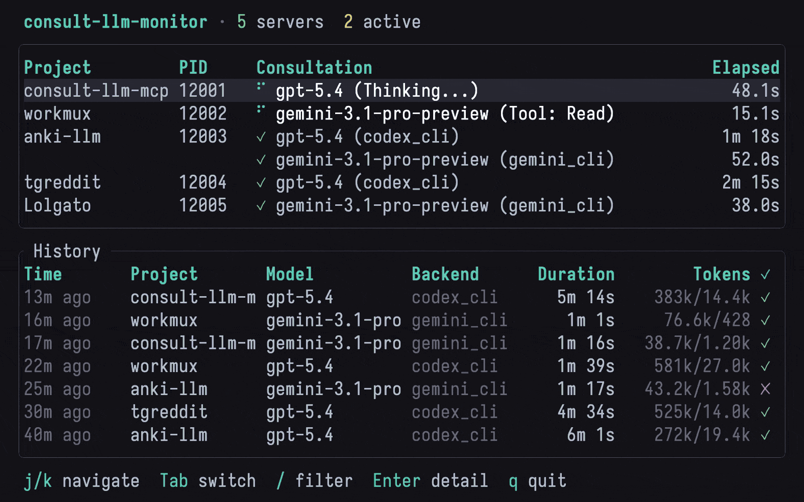Click status checkmark in 40m ago history row
Screen dimensions: 804x502
pos(765,436)
